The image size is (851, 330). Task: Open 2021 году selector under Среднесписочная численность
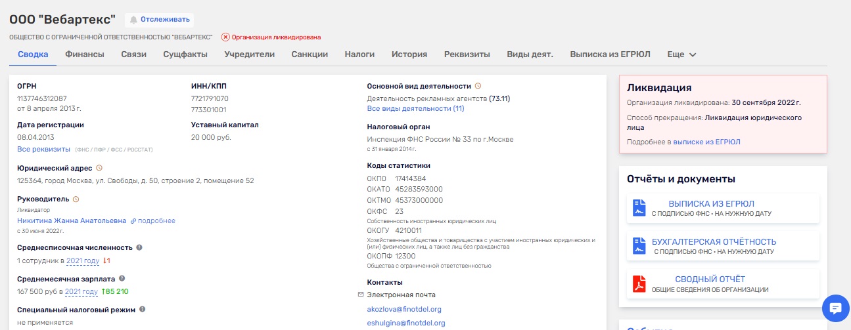click(x=82, y=261)
